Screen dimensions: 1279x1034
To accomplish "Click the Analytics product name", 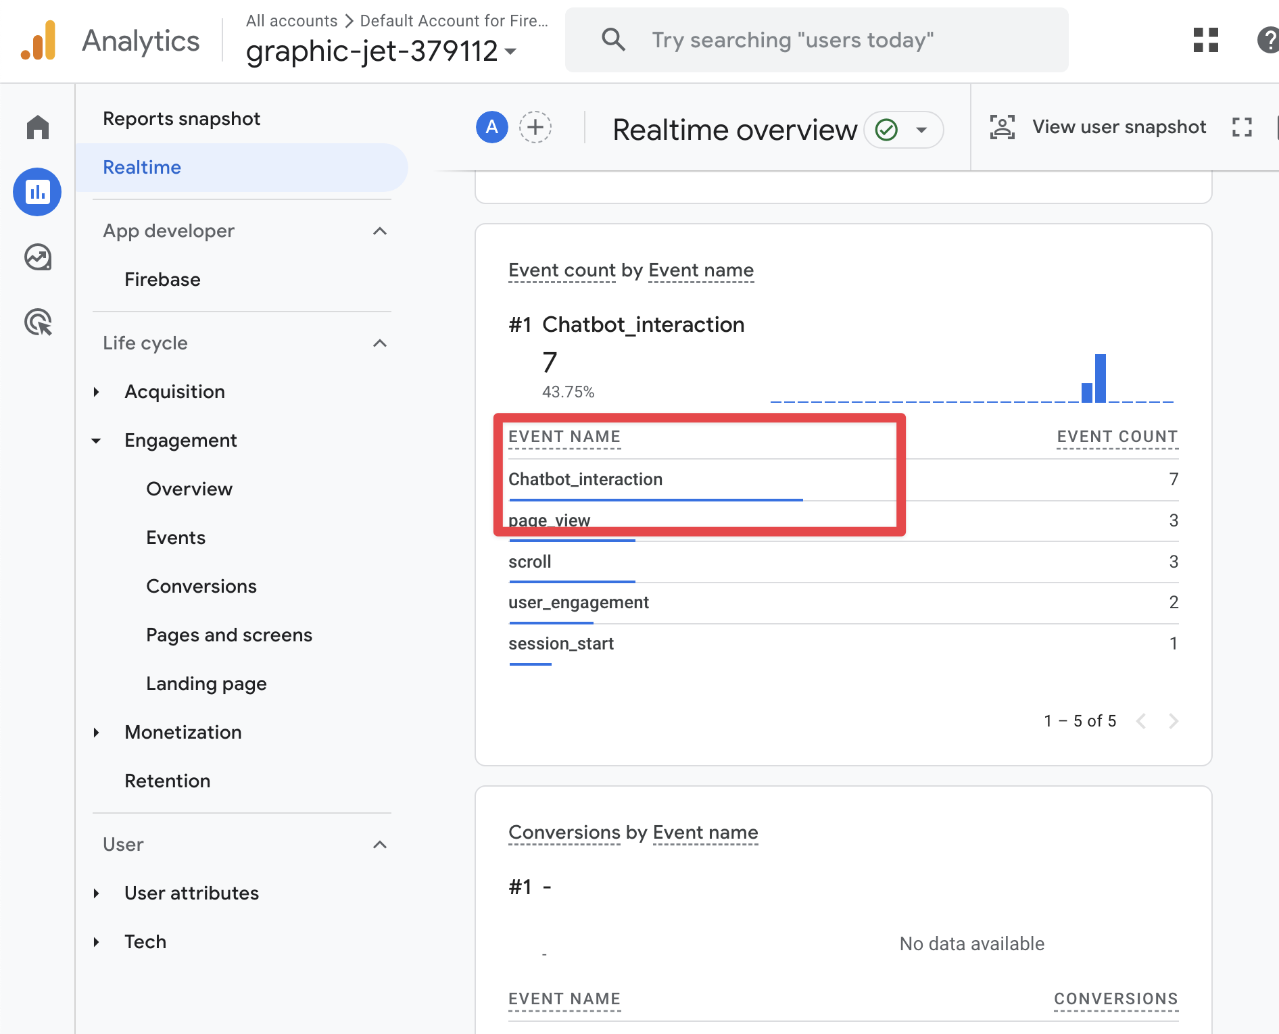I will click(141, 41).
